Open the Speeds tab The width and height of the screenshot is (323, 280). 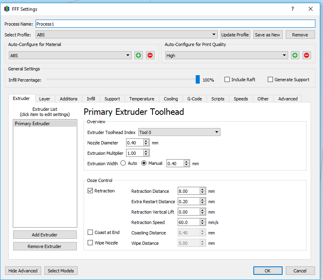coord(241,99)
